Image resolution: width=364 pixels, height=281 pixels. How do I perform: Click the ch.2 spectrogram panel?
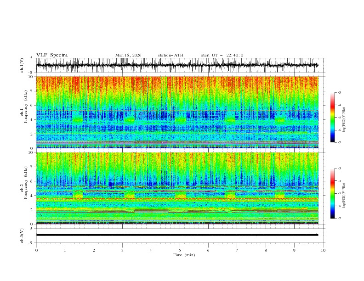[x=177, y=188]
